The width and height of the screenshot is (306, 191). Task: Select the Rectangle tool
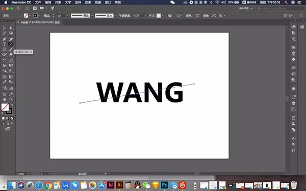(x=4, y=49)
